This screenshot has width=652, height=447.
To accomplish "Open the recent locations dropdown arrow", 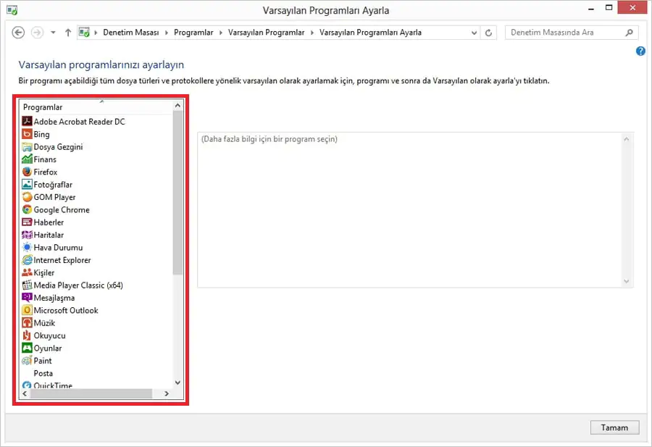I will pyautogui.click(x=53, y=33).
